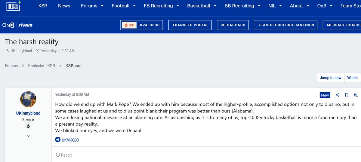Open the NIL menu item
The height and width of the screenshot is (162, 361).
pos(272,6)
